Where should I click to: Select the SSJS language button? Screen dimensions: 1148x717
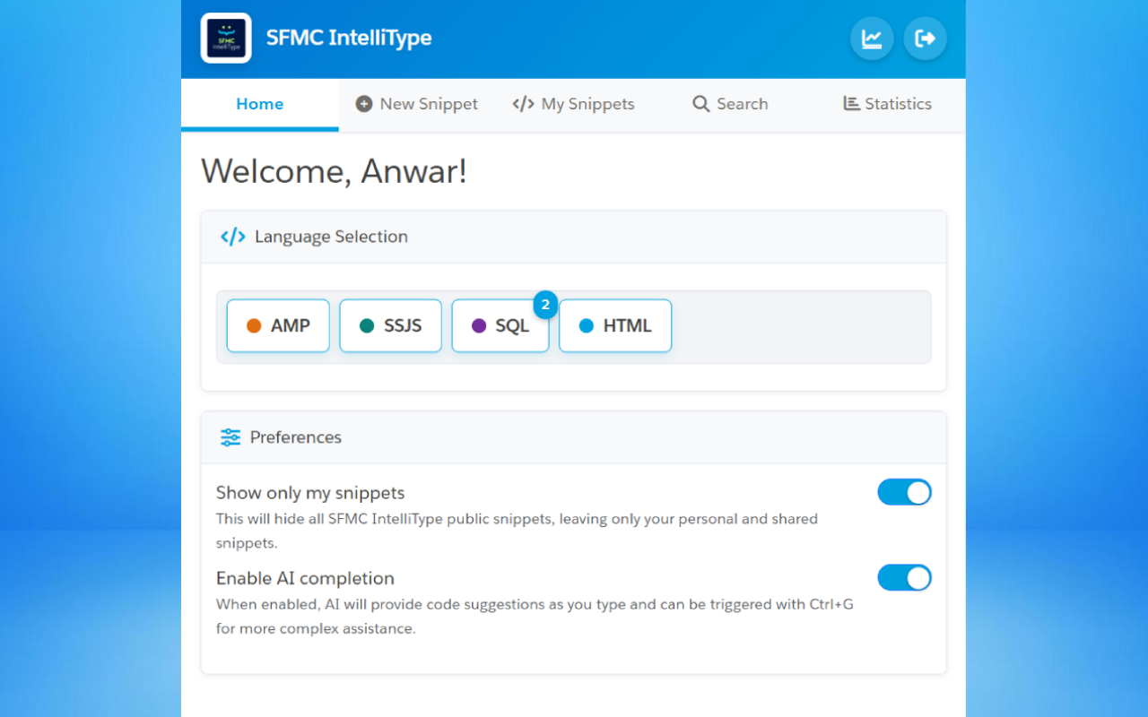click(390, 325)
